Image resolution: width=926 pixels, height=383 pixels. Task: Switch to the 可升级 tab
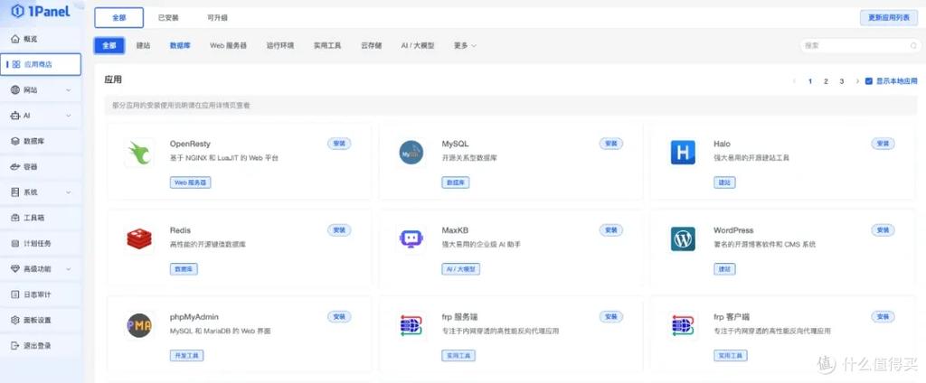217,18
